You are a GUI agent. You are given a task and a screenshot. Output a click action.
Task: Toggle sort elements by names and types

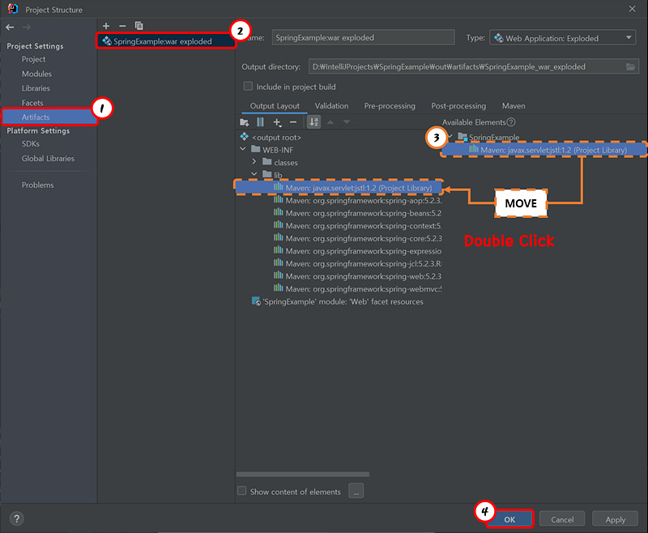[314, 122]
